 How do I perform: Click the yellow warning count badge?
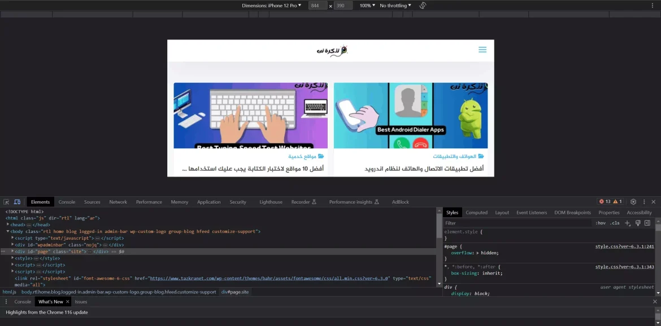coord(617,202)
